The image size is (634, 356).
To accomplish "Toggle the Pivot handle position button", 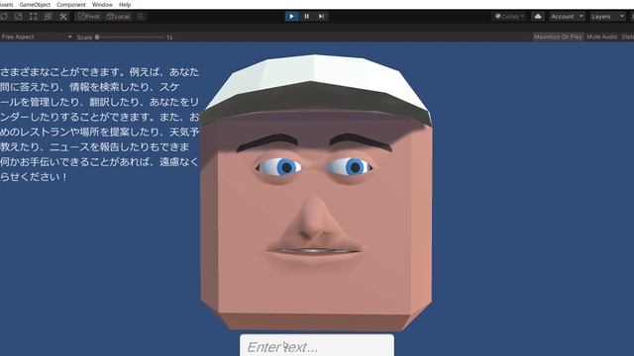I will [89, 17].
